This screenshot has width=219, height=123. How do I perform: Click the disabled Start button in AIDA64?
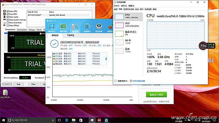point(7,84)
